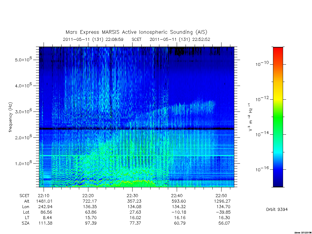Select local time value '16.16'
Screen dimensions: 312x234
180,218
